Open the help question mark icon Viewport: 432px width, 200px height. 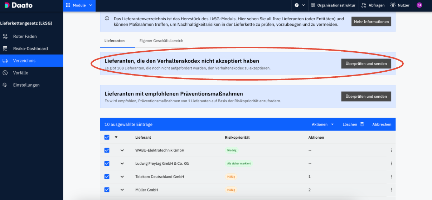click(297, 5)
